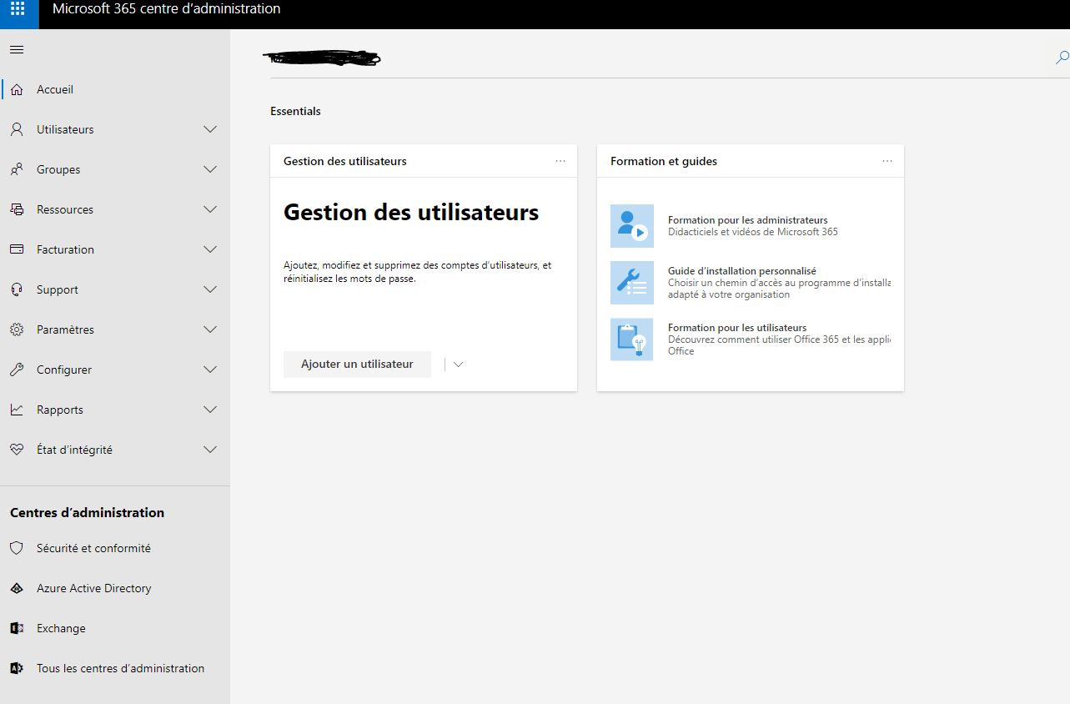Click the Accueil home icon

pyautogui.click(x=17, y=89)
